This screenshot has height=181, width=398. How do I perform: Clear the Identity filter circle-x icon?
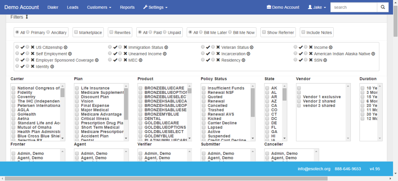point(52,67)
